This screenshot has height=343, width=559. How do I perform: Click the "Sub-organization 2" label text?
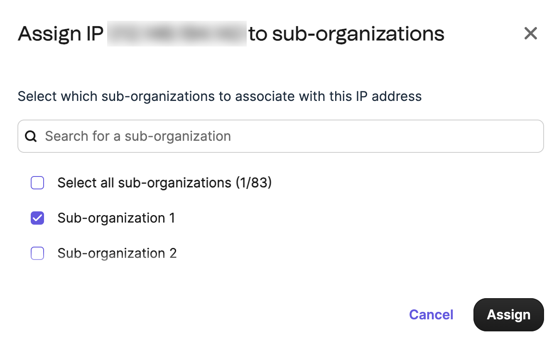click(117, 253)
